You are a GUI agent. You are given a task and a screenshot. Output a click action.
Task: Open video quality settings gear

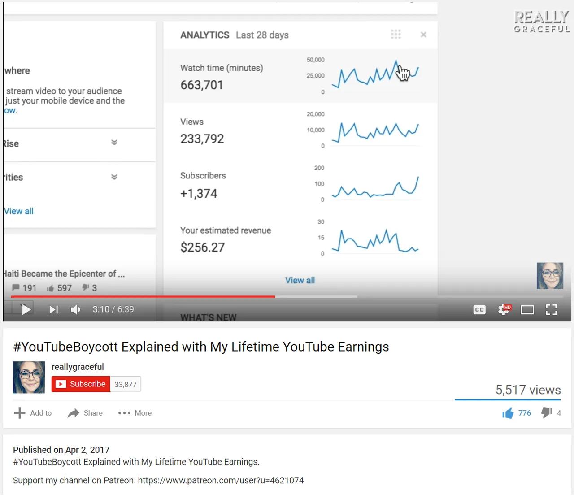point(504,309)
